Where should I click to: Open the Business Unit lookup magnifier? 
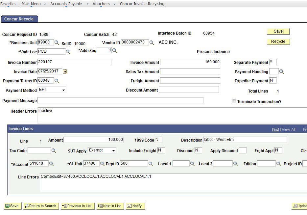[x=56, y=42]
